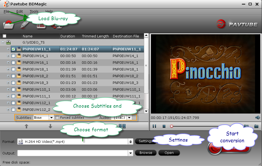
Task: Sort by the Duration column header
Action: [x=70, y=36]
